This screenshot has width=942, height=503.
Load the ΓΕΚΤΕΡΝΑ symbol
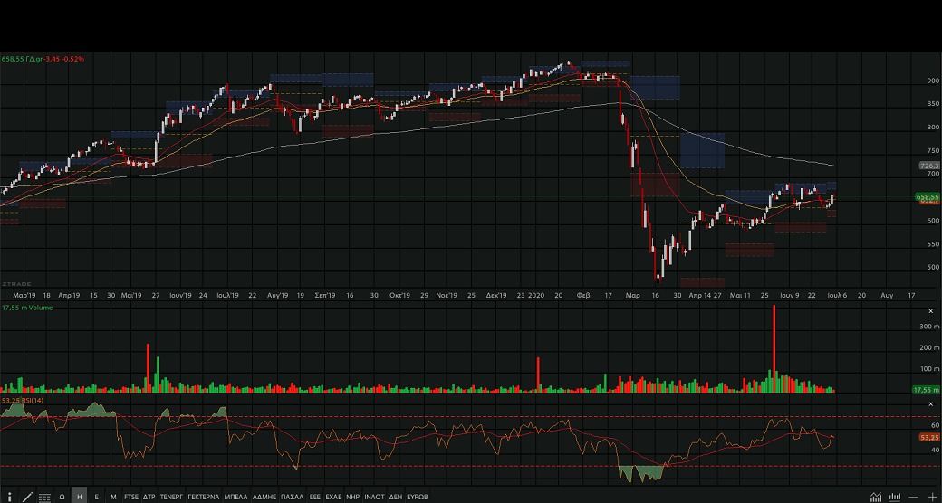[204, 497]
